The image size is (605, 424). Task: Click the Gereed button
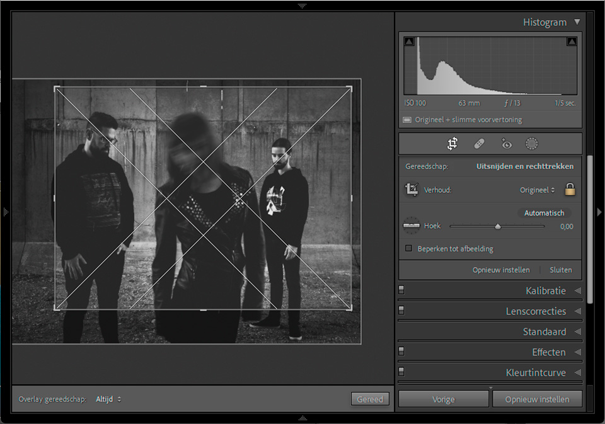370,399
